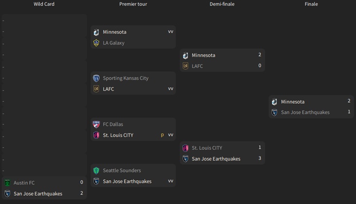Select the Demi-finale round header
Screen dimensions: 356x204
pos(222,4)
